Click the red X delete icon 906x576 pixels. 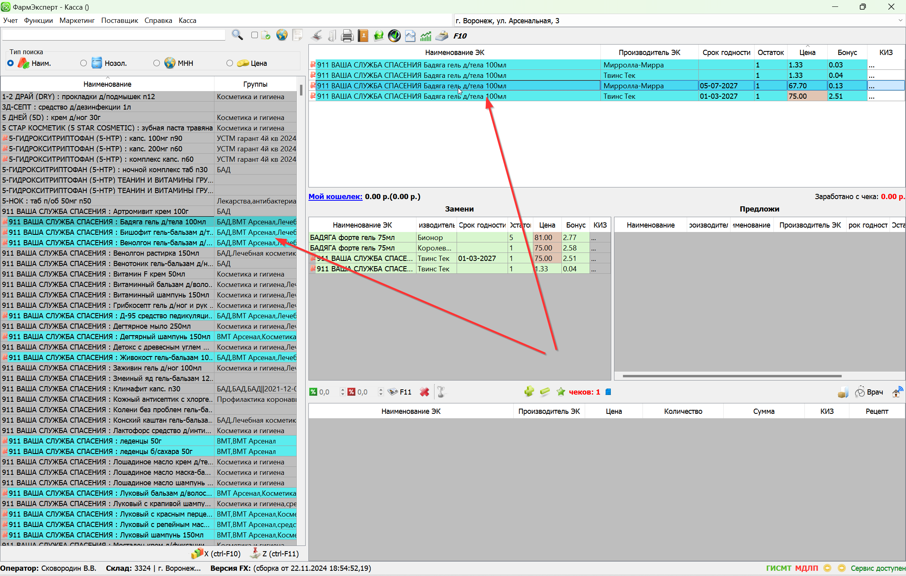[x=424, y=392]
